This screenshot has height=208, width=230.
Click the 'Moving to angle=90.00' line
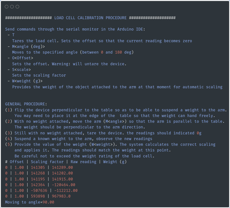click(x=30, y=202)
